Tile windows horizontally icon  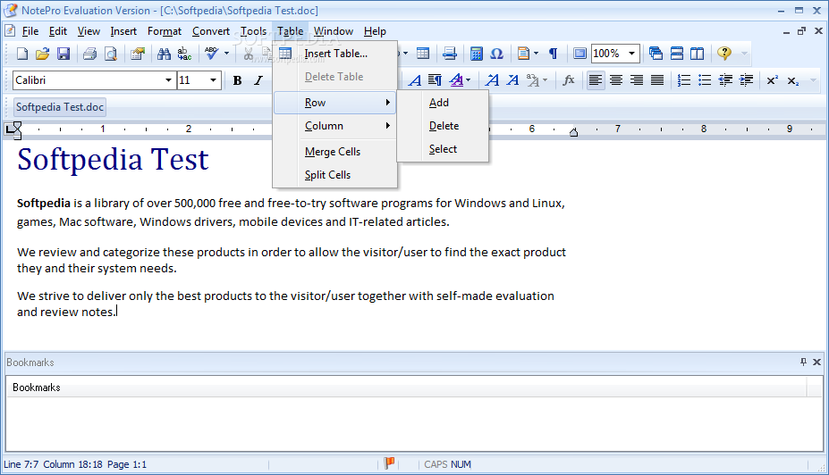click(x=676, y=54)
